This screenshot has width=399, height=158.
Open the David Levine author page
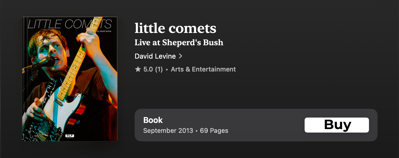155,56
